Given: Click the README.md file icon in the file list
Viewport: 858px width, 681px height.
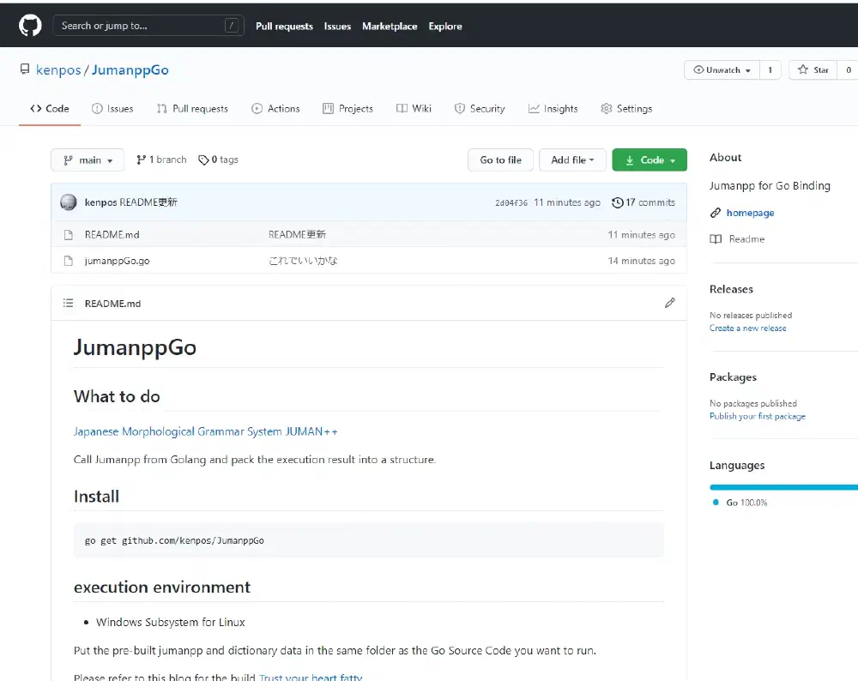Looking at the screenshot, I should tap(69, 235).
